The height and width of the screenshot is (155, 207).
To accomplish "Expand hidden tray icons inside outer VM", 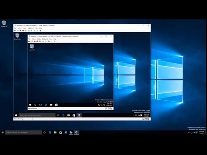I will point(134,115).
